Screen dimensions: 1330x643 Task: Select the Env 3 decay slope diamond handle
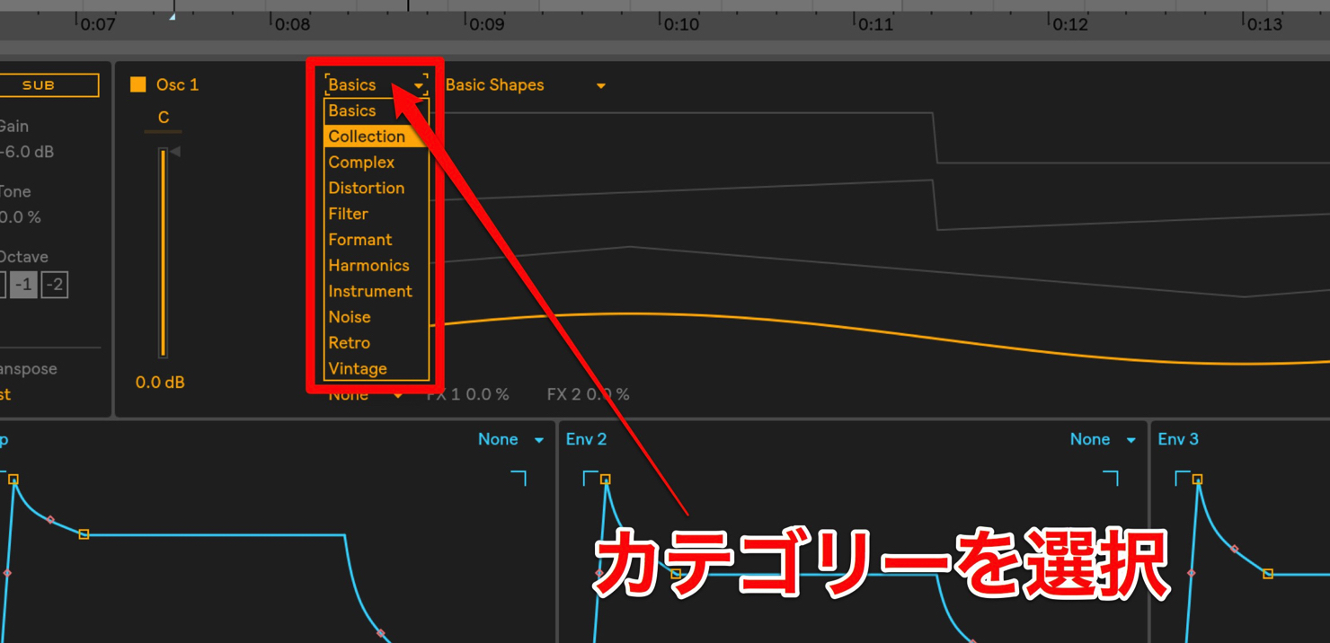click(x=1235, y=549)
